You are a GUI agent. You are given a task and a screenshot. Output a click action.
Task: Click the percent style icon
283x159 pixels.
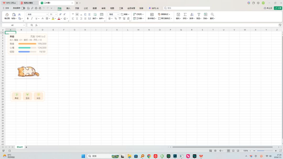[x=116, y=19]
